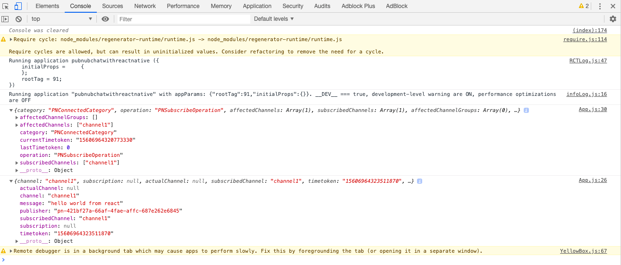This screenshot has width=621, height=265.
Task: Click the operation value "PNSubscribeOperation" property row
Action: click(x=71, y=155)
